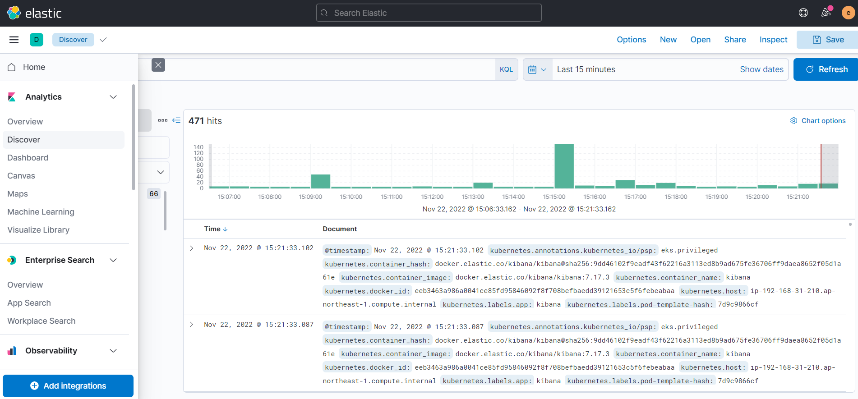Click the Chart options label
The width and height of the screenshot is (858, 399).
823,121
